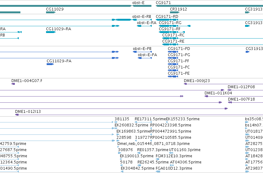Screen dimensions: 263x173
Task: Select protein CG9171-PD
Action: pyautogui.click(x=173, y=52)
